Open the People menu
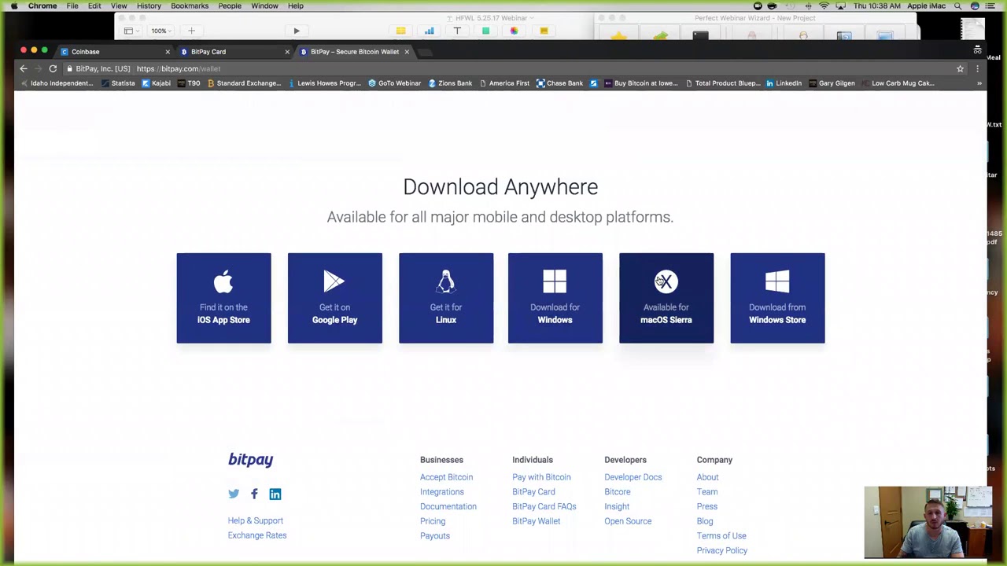This screenshot has height=566, width=1007. coord(230,6)
